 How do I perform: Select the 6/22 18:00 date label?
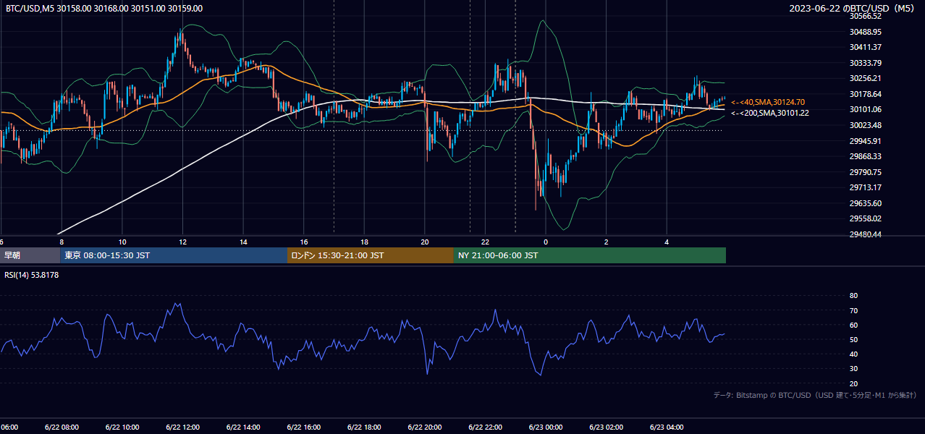364,427
